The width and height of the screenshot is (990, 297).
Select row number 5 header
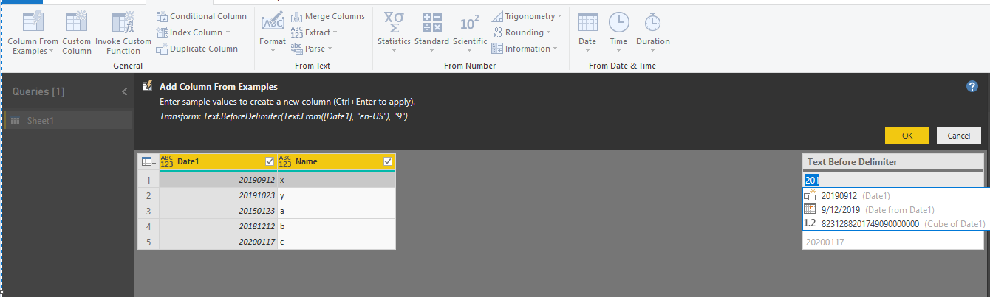(148, 242)
